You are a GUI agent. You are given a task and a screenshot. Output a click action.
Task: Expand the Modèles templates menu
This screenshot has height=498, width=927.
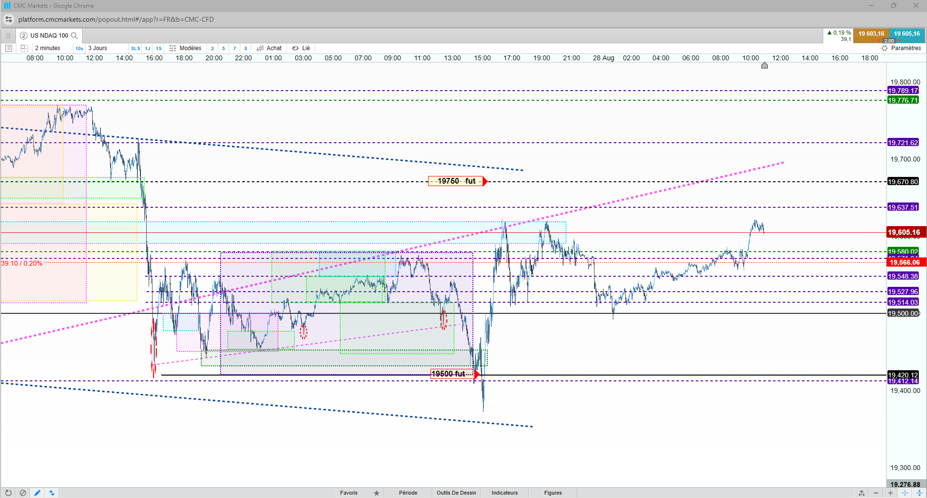[x=185, y=48]
